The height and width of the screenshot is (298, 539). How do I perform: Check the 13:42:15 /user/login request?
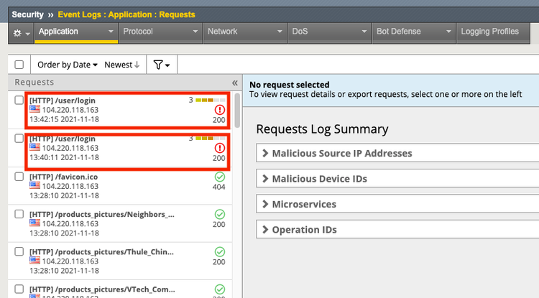[19, 101]
